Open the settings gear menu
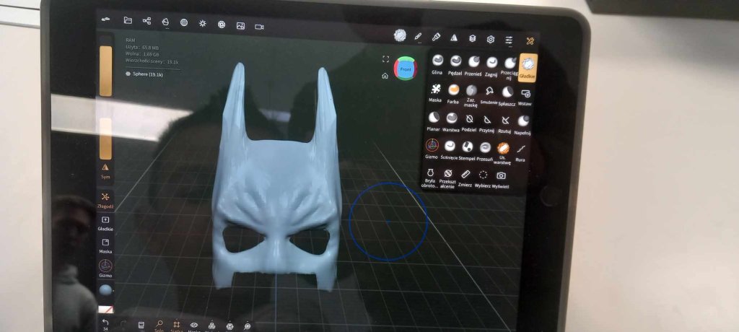739x332 pixels. click(x=490, y=39)
